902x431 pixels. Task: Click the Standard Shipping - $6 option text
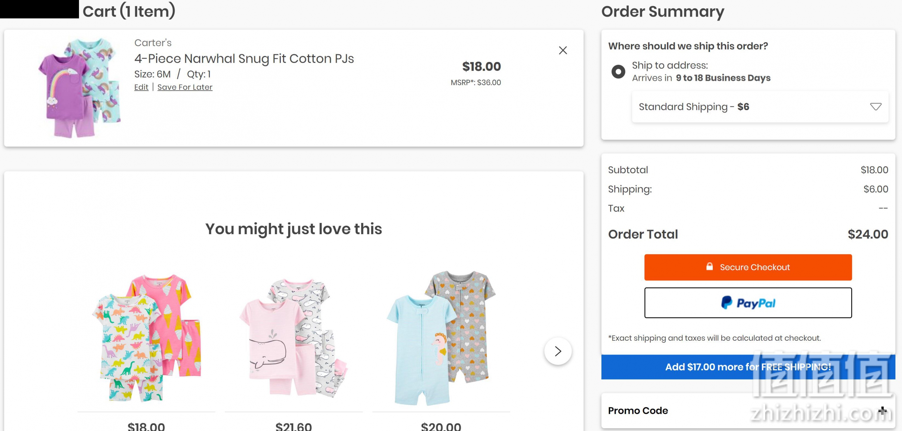(694, 107)
